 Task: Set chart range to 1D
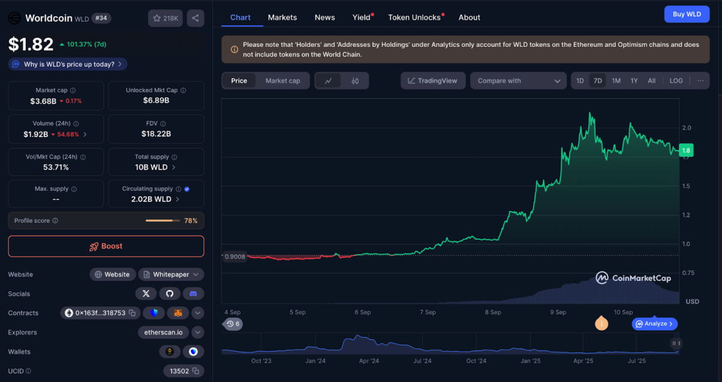click(580, 81)
